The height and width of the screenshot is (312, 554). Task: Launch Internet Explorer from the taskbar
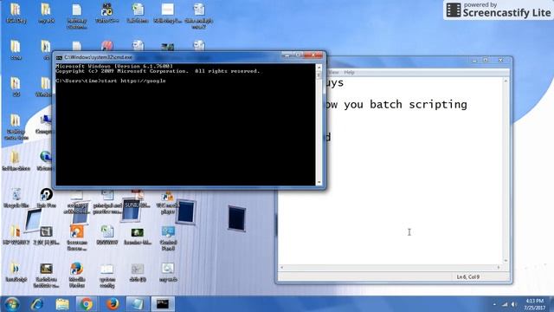[x=36, y=304]
